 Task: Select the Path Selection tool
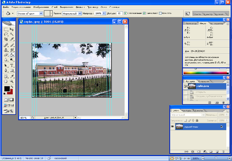click(x=6, y=66)
